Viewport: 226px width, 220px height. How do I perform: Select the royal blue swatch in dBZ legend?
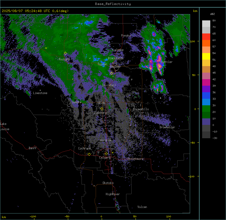coord(206,95)
